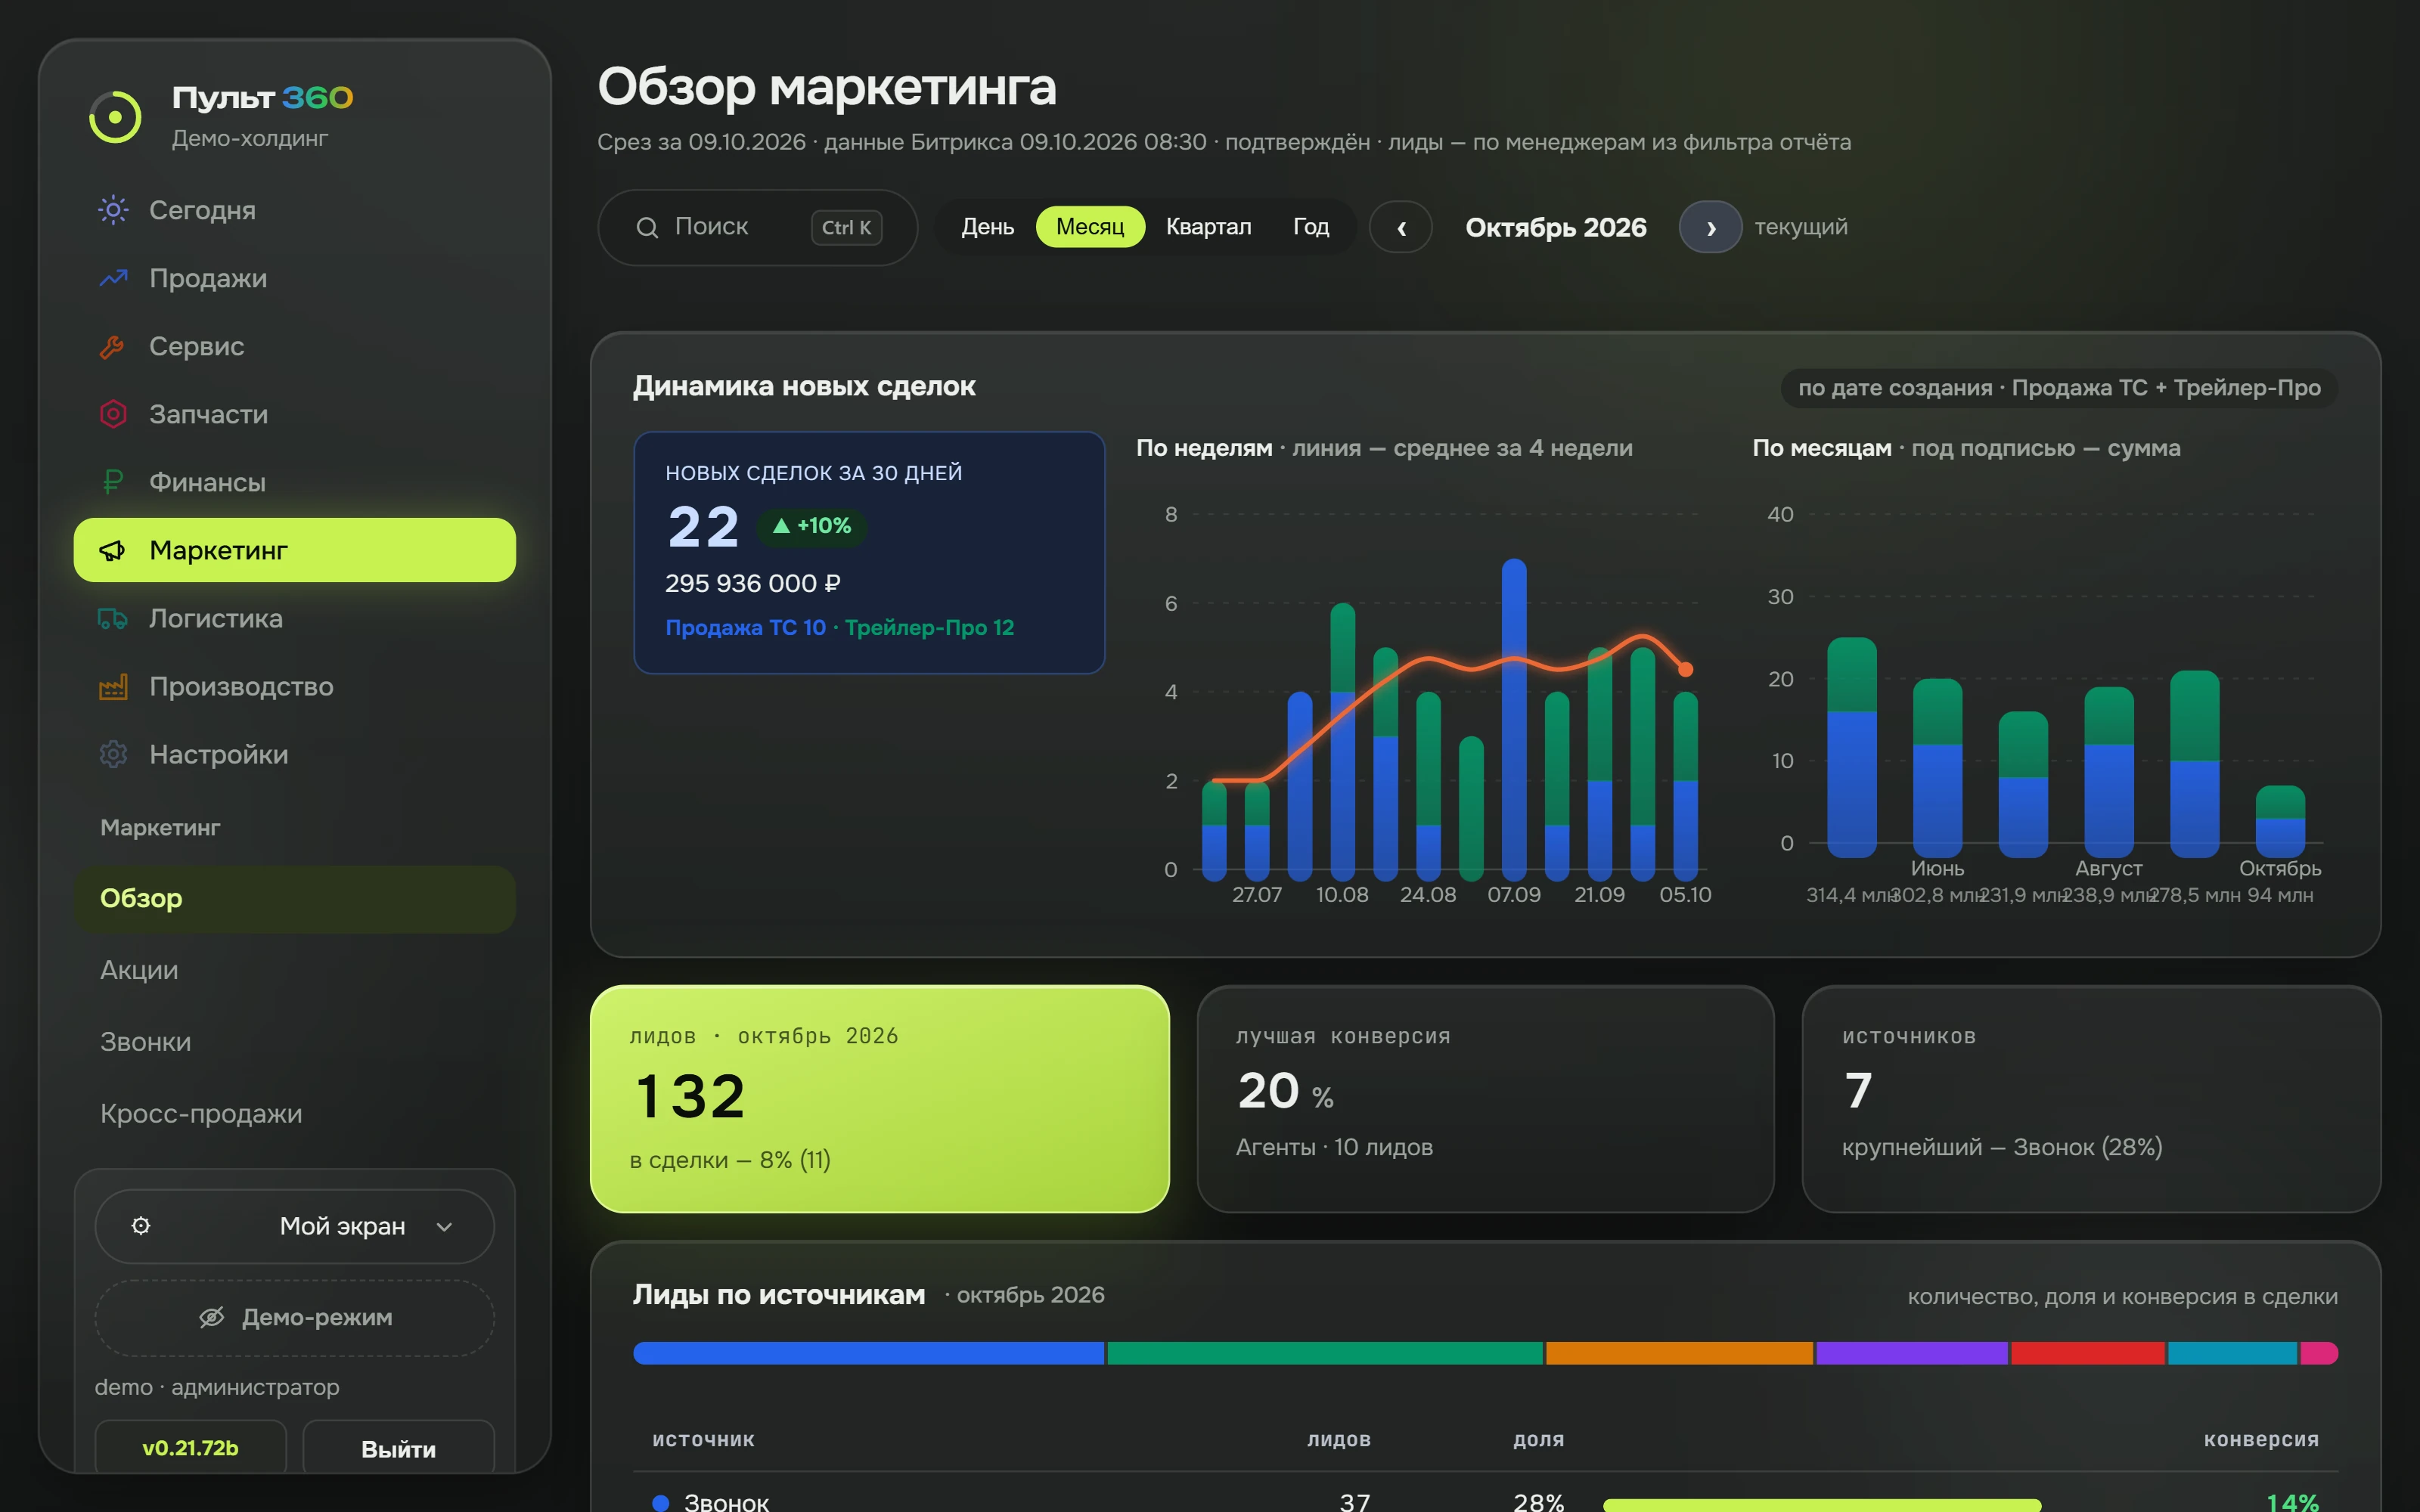Screen dimensions: 2420x1512
Task: Open Сегодня via its sun icon
Action: (113, 210)
